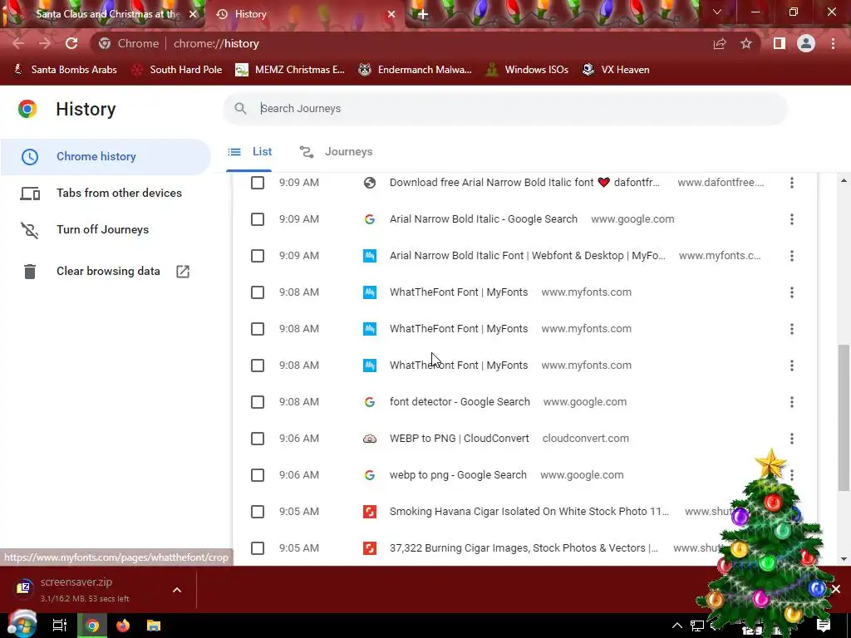Check the Arial Narrow MyFonts Webfont entry checkbox
851x638 pixels.
pos(258,256)
